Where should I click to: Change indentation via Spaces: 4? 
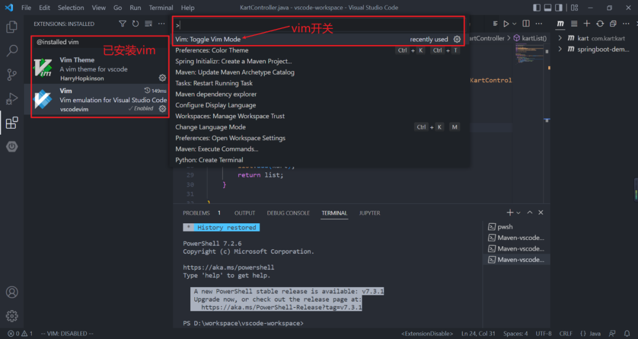(x=515, y=333)
